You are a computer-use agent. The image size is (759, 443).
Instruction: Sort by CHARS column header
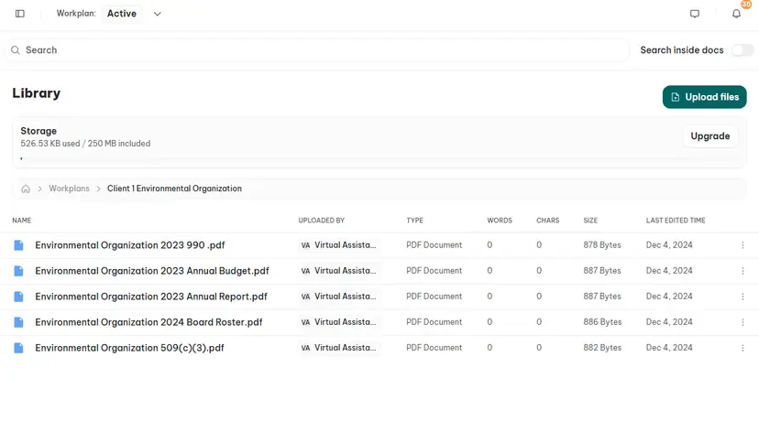tap(547, 221)
